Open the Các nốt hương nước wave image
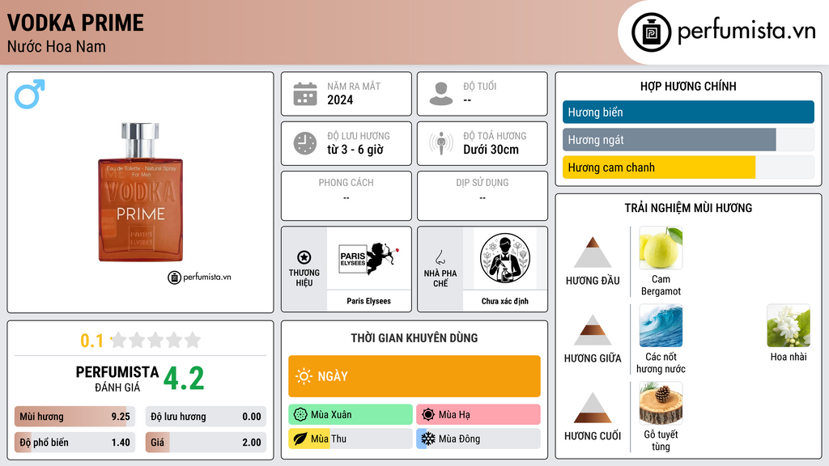The height and width of the screenshot is (466, 829). (x=661, y=325)
